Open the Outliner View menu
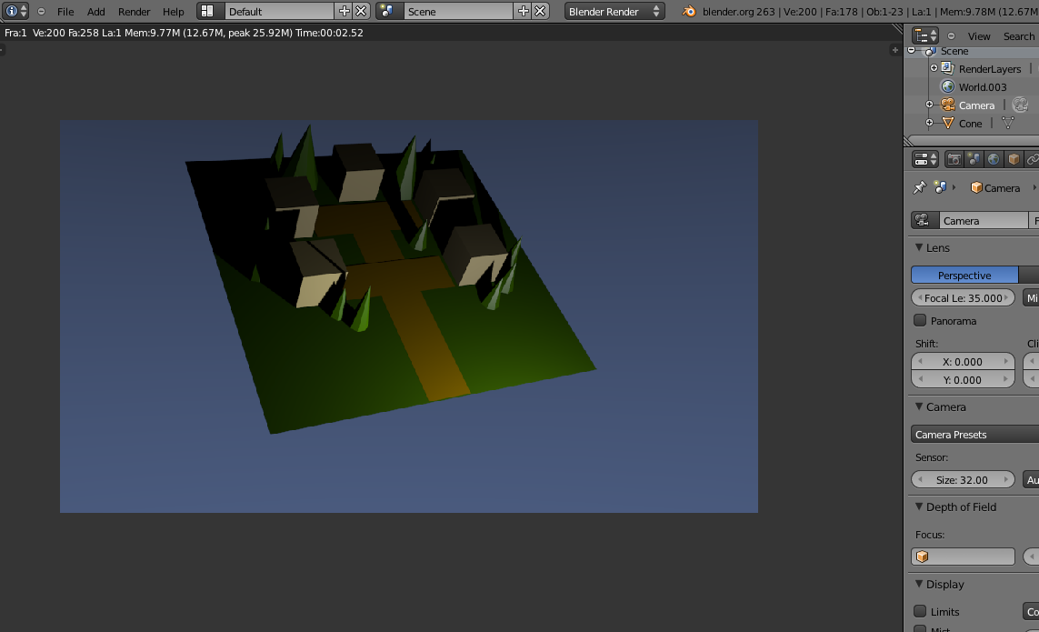This screenshot has height=632, width=1039. (979, 35)
